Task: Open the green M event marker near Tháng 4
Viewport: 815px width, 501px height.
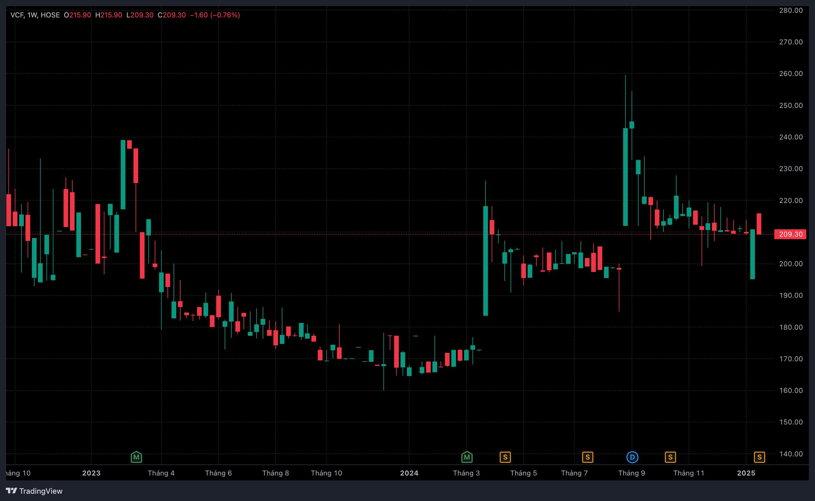Action: point(136,457)
